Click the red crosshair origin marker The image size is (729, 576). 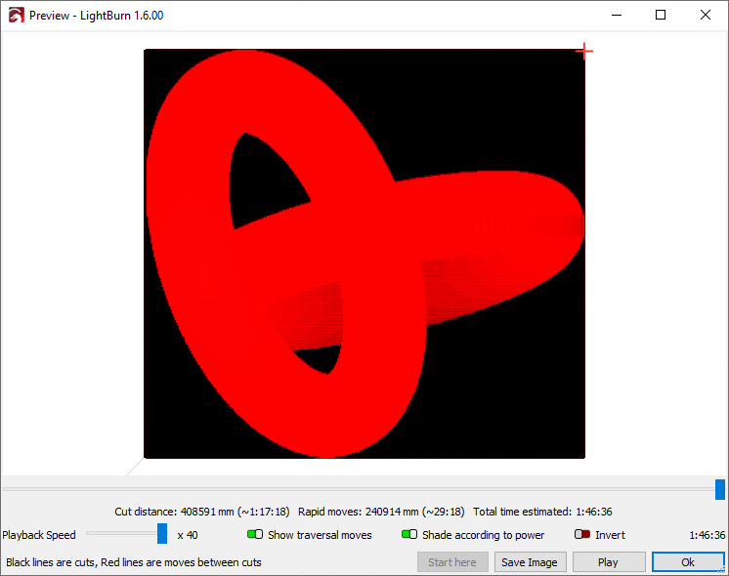584,51
